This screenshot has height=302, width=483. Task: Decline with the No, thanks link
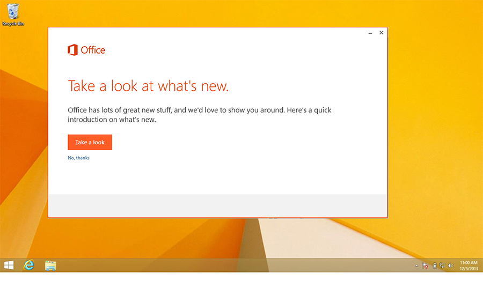point(78,158)
